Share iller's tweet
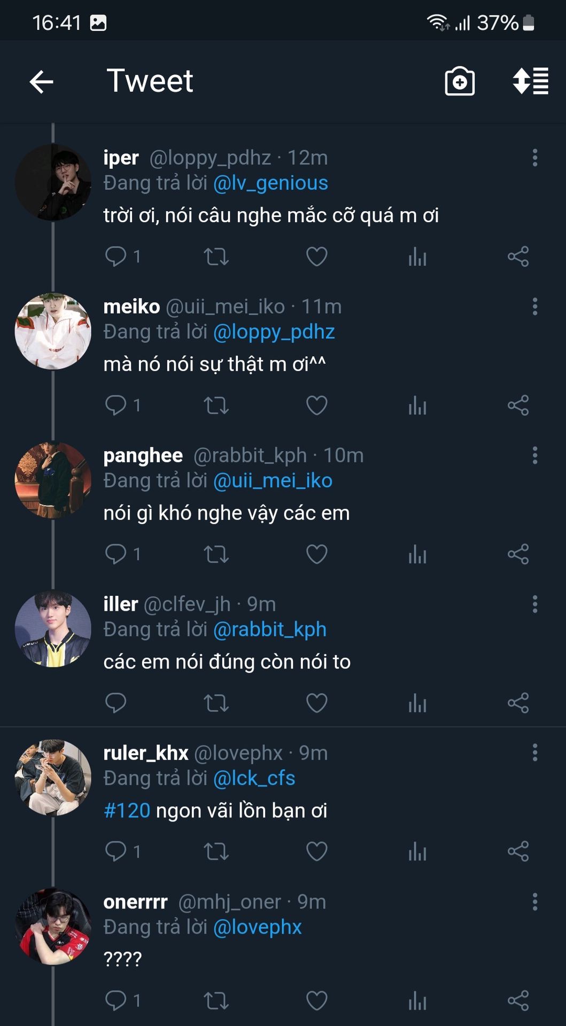This screenshot has width=566, height=1026. 518,703
